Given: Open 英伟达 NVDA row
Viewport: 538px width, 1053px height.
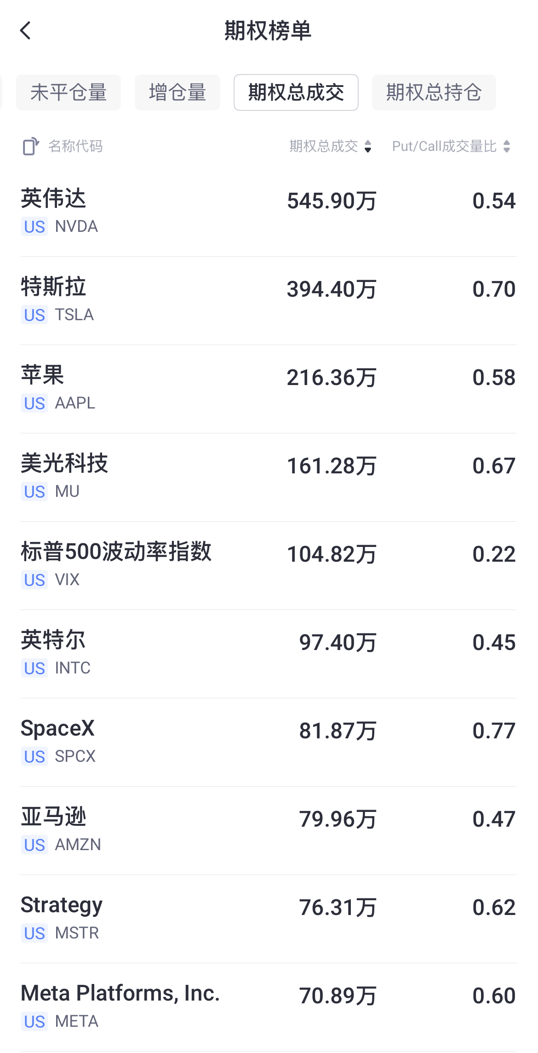Looking at the screenshot, I should click(x=269, y=212).
